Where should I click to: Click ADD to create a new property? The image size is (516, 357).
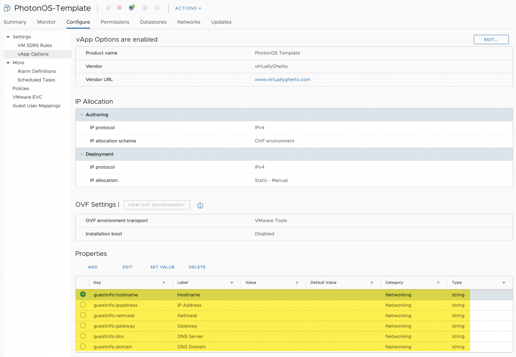[x=93, y=267]
